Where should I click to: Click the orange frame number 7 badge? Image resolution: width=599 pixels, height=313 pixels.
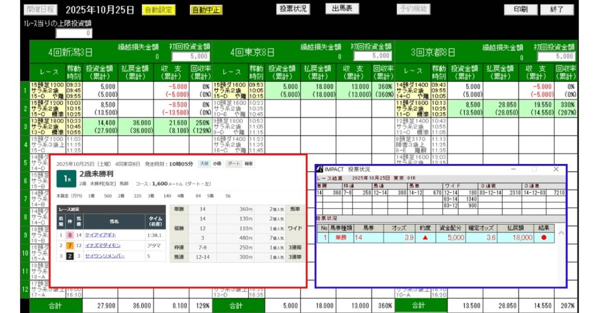point(70,245)
